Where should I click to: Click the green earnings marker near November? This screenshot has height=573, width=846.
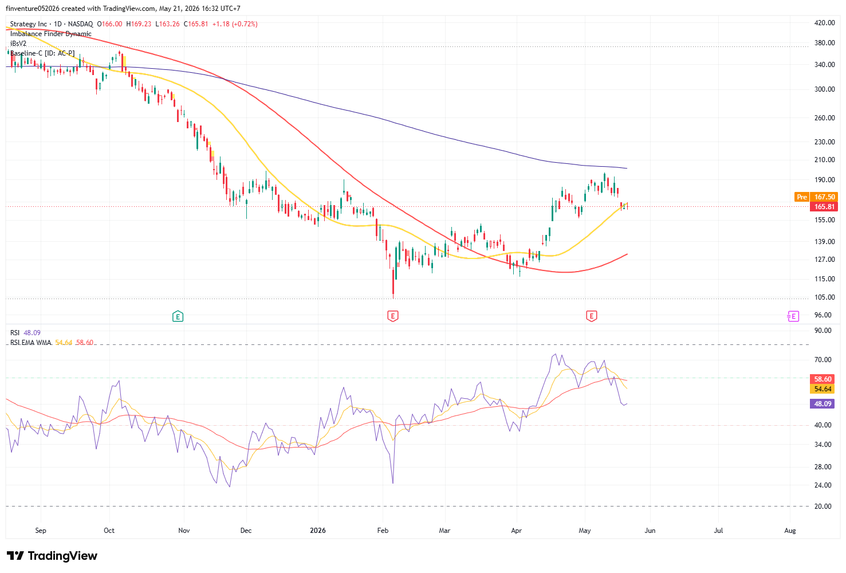pos(178,316)
